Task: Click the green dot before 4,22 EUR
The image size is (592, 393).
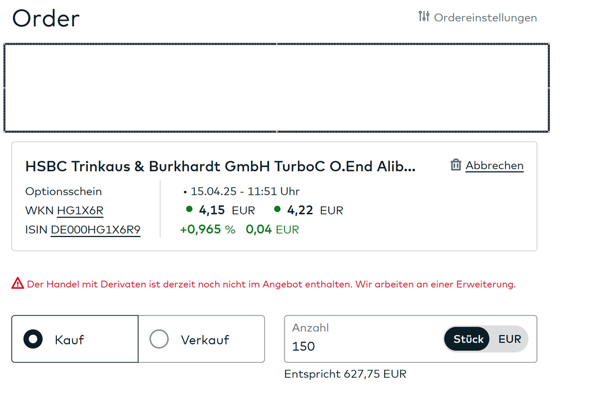Action: [x=278, y=209]
